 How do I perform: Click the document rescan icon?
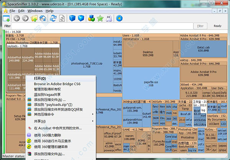pyautogui.click(x=62, y=18)
